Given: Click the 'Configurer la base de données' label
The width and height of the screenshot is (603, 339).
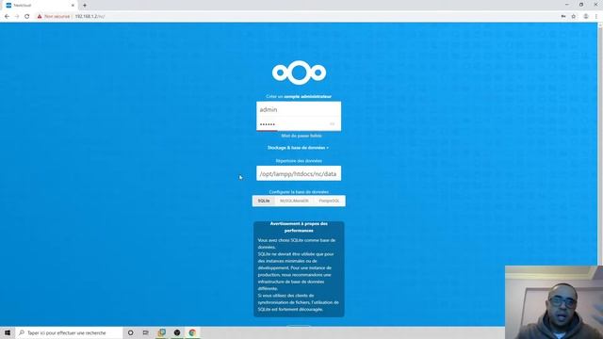Looking at the screenshot, I should (x=299, y=192).
